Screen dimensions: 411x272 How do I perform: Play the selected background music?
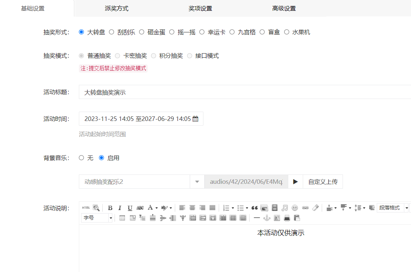[295, 182]
